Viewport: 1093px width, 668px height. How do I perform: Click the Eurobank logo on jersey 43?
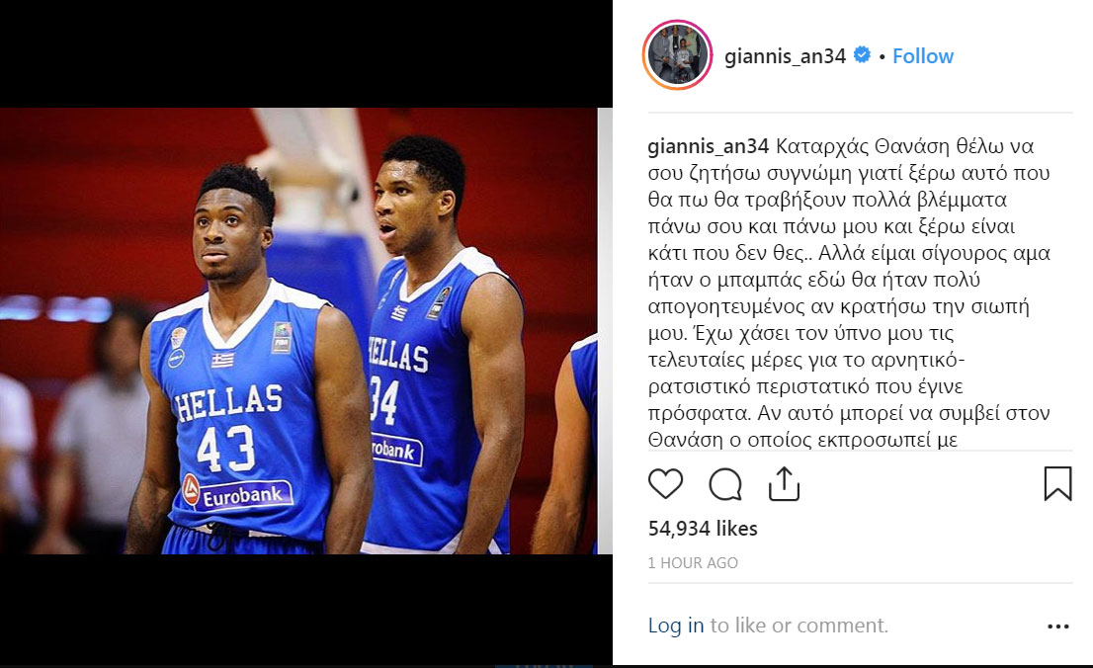pyautogui.click(x=238, y=493)
